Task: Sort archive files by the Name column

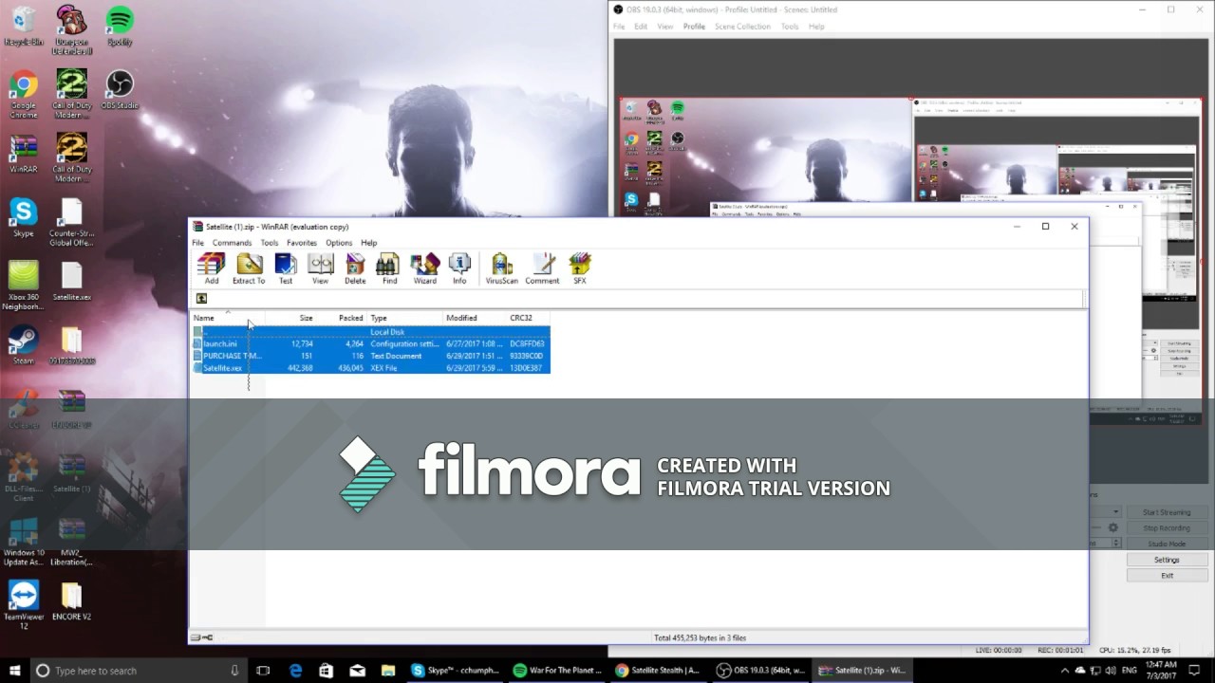Action: (228, 318)
